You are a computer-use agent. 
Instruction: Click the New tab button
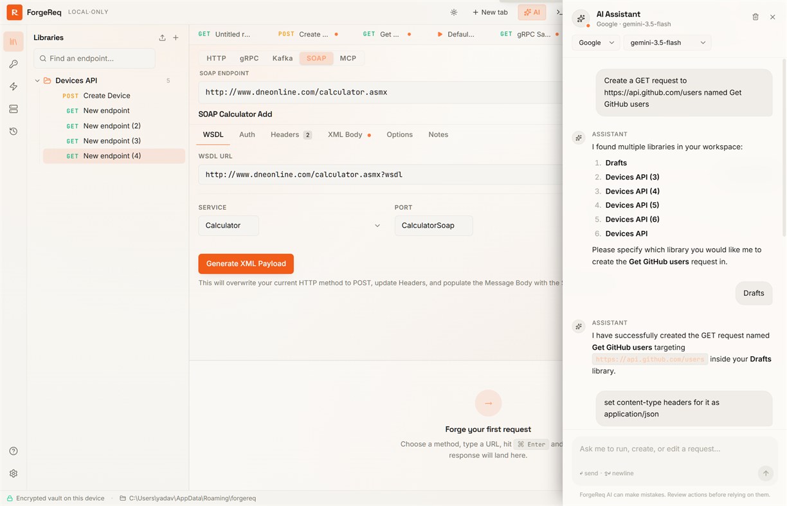(x=490, y=12)
